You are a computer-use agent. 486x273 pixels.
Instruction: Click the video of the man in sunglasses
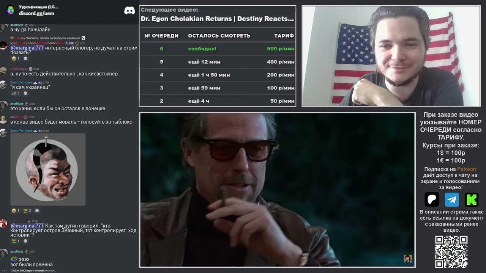(277, 190)
